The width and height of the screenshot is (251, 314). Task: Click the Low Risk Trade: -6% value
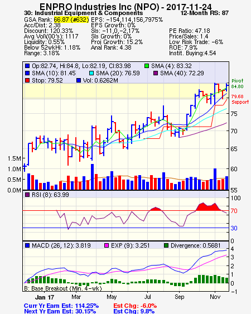coord(196,42)
